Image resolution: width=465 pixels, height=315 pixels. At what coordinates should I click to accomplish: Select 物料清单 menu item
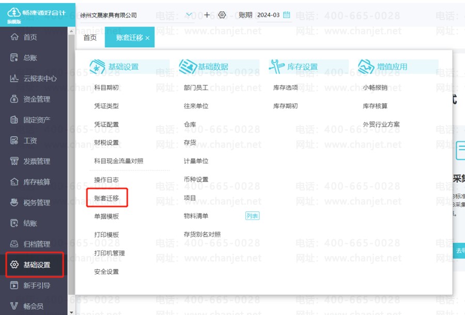pos(196,216)
